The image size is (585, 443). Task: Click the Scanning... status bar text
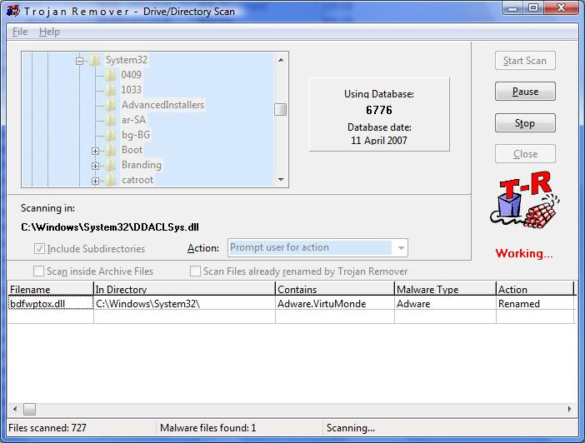351,428
